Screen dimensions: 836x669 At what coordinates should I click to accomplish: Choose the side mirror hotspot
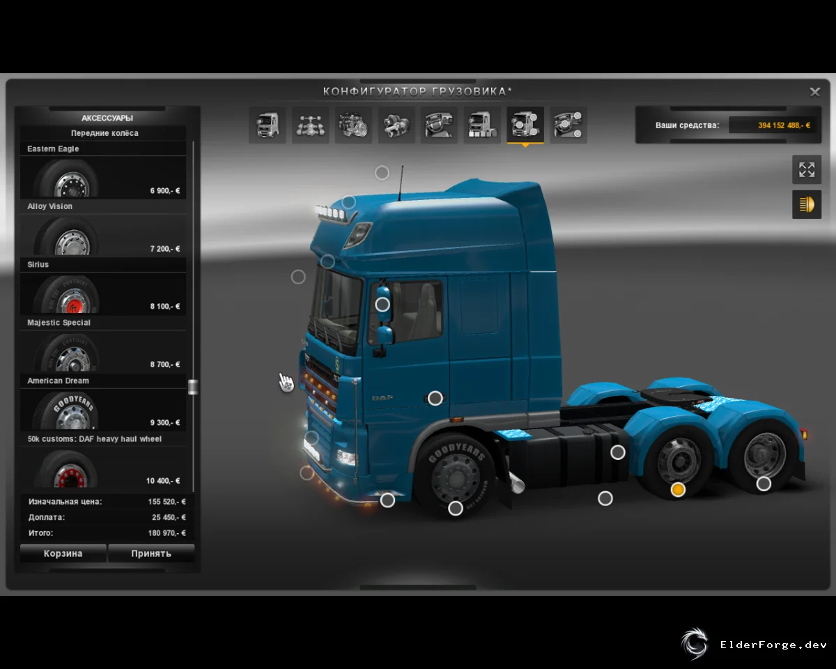coord(382,305)
